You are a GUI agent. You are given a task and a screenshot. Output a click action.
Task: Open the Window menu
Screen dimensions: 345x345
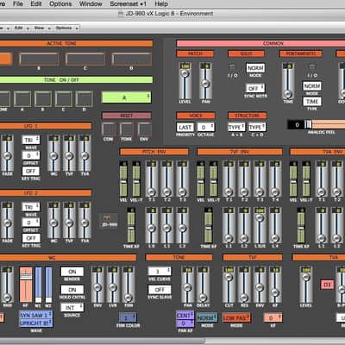click(91, 3)
